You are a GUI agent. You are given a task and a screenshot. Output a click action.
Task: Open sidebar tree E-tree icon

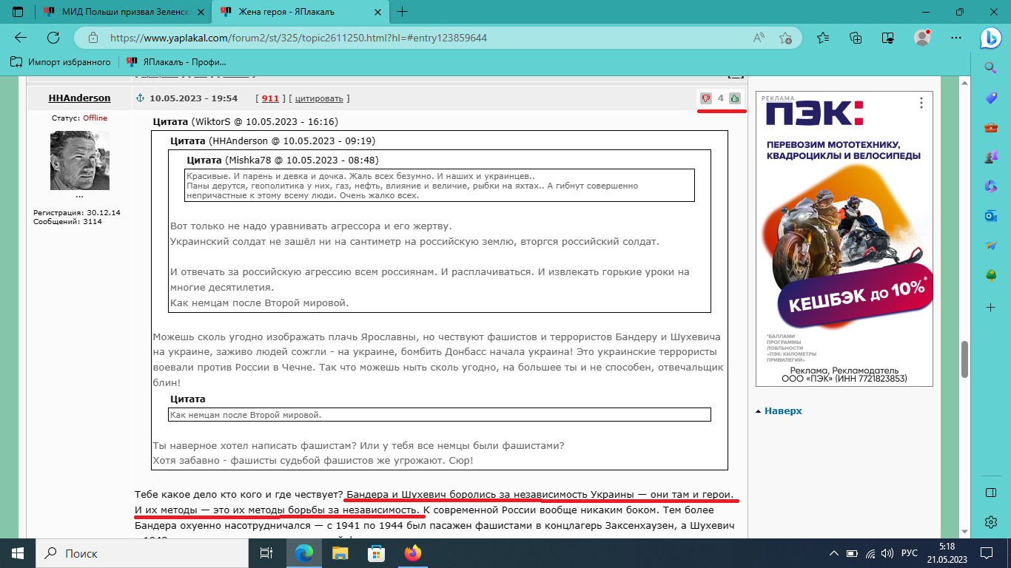(991, 275)
